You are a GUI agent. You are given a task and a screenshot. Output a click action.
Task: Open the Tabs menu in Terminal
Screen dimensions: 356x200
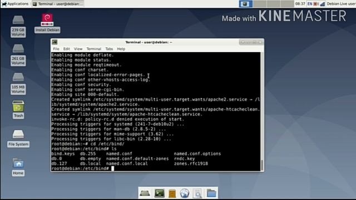coord(109,49)
